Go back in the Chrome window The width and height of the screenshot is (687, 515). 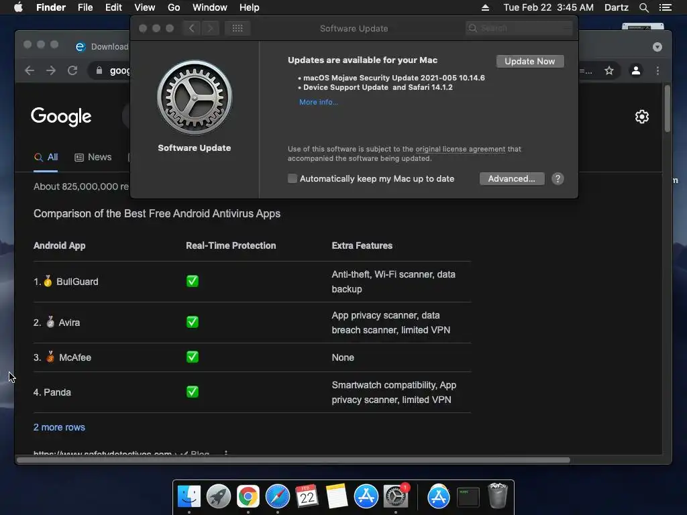point(30,70)
